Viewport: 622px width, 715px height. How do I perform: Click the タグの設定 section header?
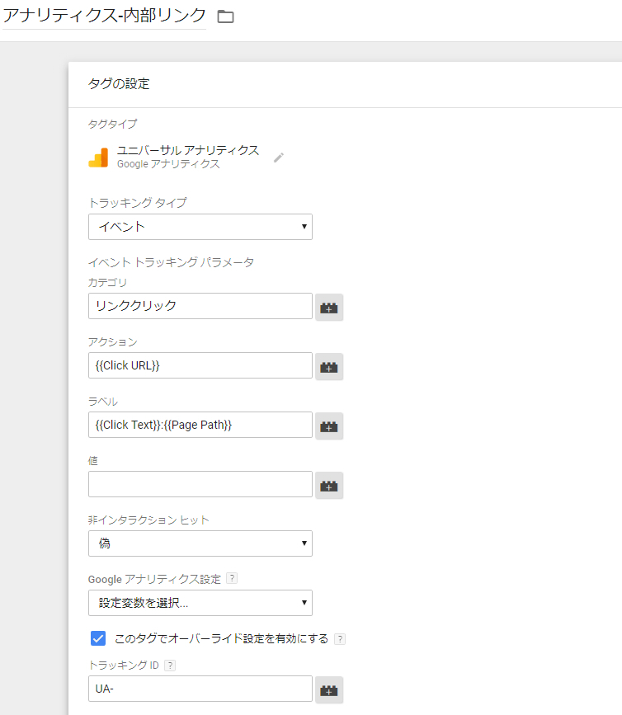click(119, 84)
